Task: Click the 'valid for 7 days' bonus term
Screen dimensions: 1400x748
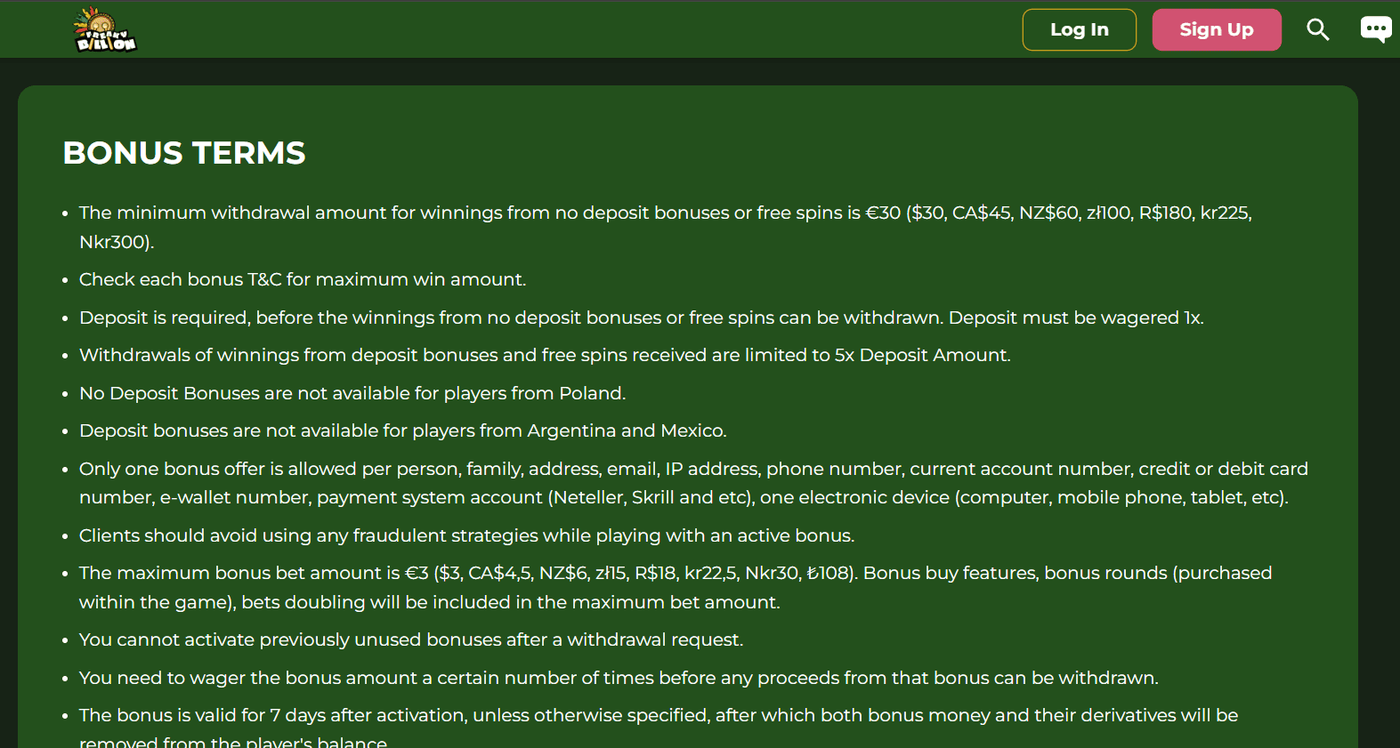Action: (658, 715)
